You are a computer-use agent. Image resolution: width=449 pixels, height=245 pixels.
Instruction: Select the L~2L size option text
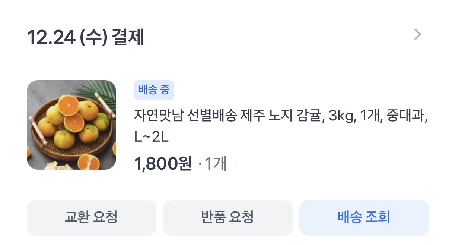[x=152, y=138]
